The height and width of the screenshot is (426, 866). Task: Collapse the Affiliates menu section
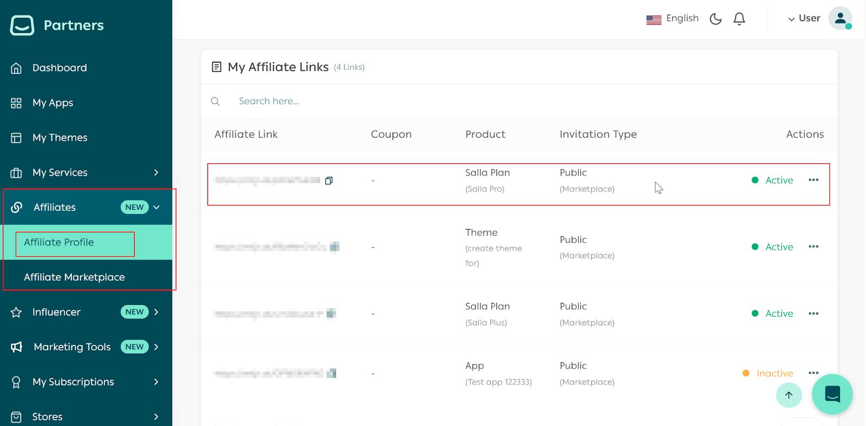[156, 207]
